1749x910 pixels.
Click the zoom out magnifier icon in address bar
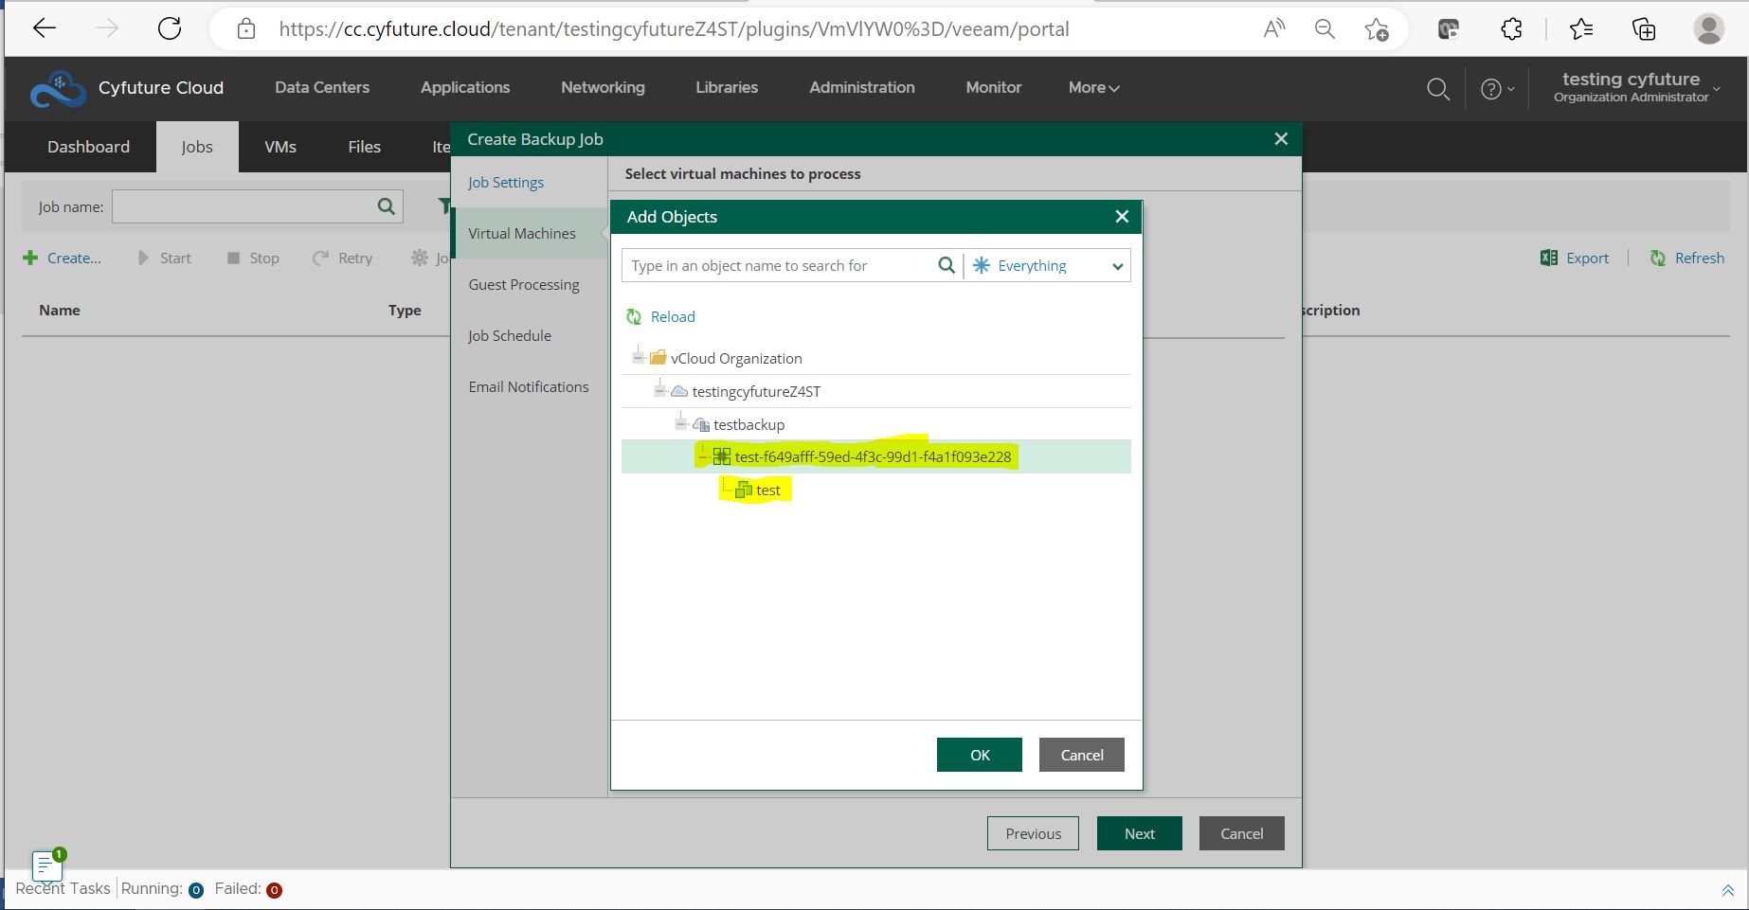click(1325, 28)
